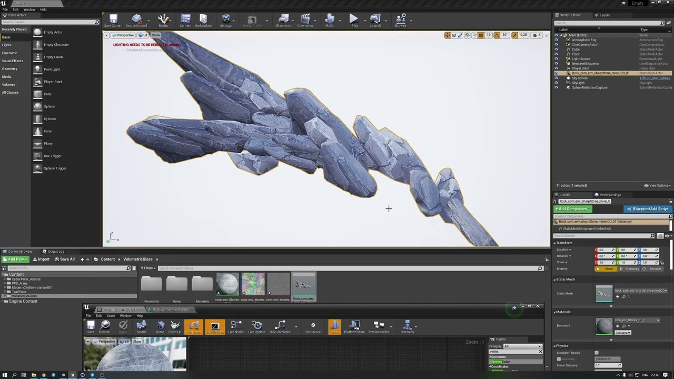Image resolution: width=674 pixels, height=379 pixels.
Task: Click Clean Up in material editor
Action: click(175, 327)
